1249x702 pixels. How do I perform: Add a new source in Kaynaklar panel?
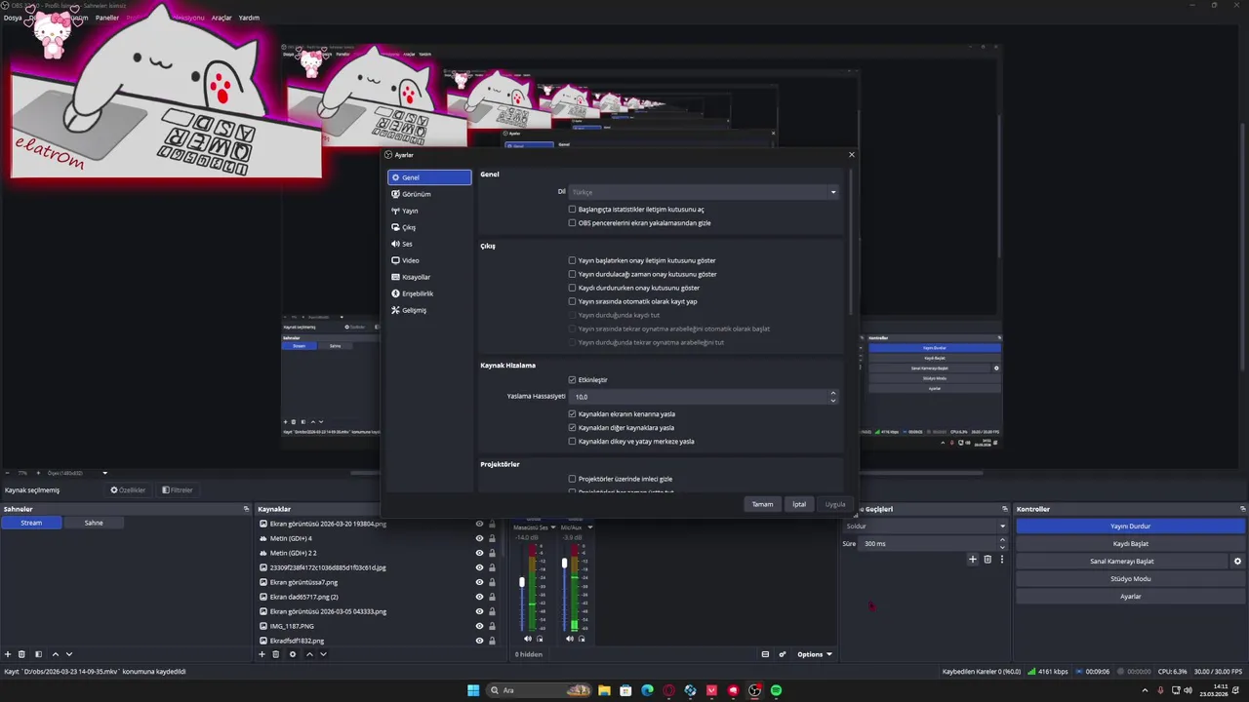pos(262,654)
